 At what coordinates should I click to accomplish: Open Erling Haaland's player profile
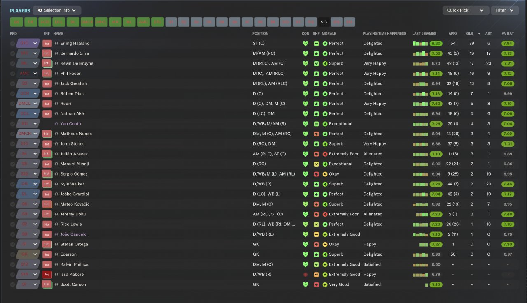click(75, 43)
